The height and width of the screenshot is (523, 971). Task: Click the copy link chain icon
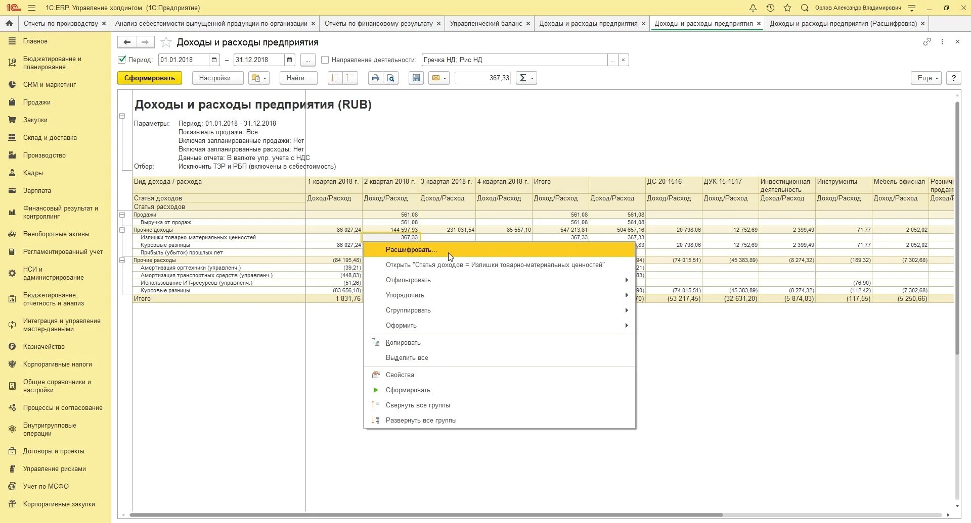927,42
